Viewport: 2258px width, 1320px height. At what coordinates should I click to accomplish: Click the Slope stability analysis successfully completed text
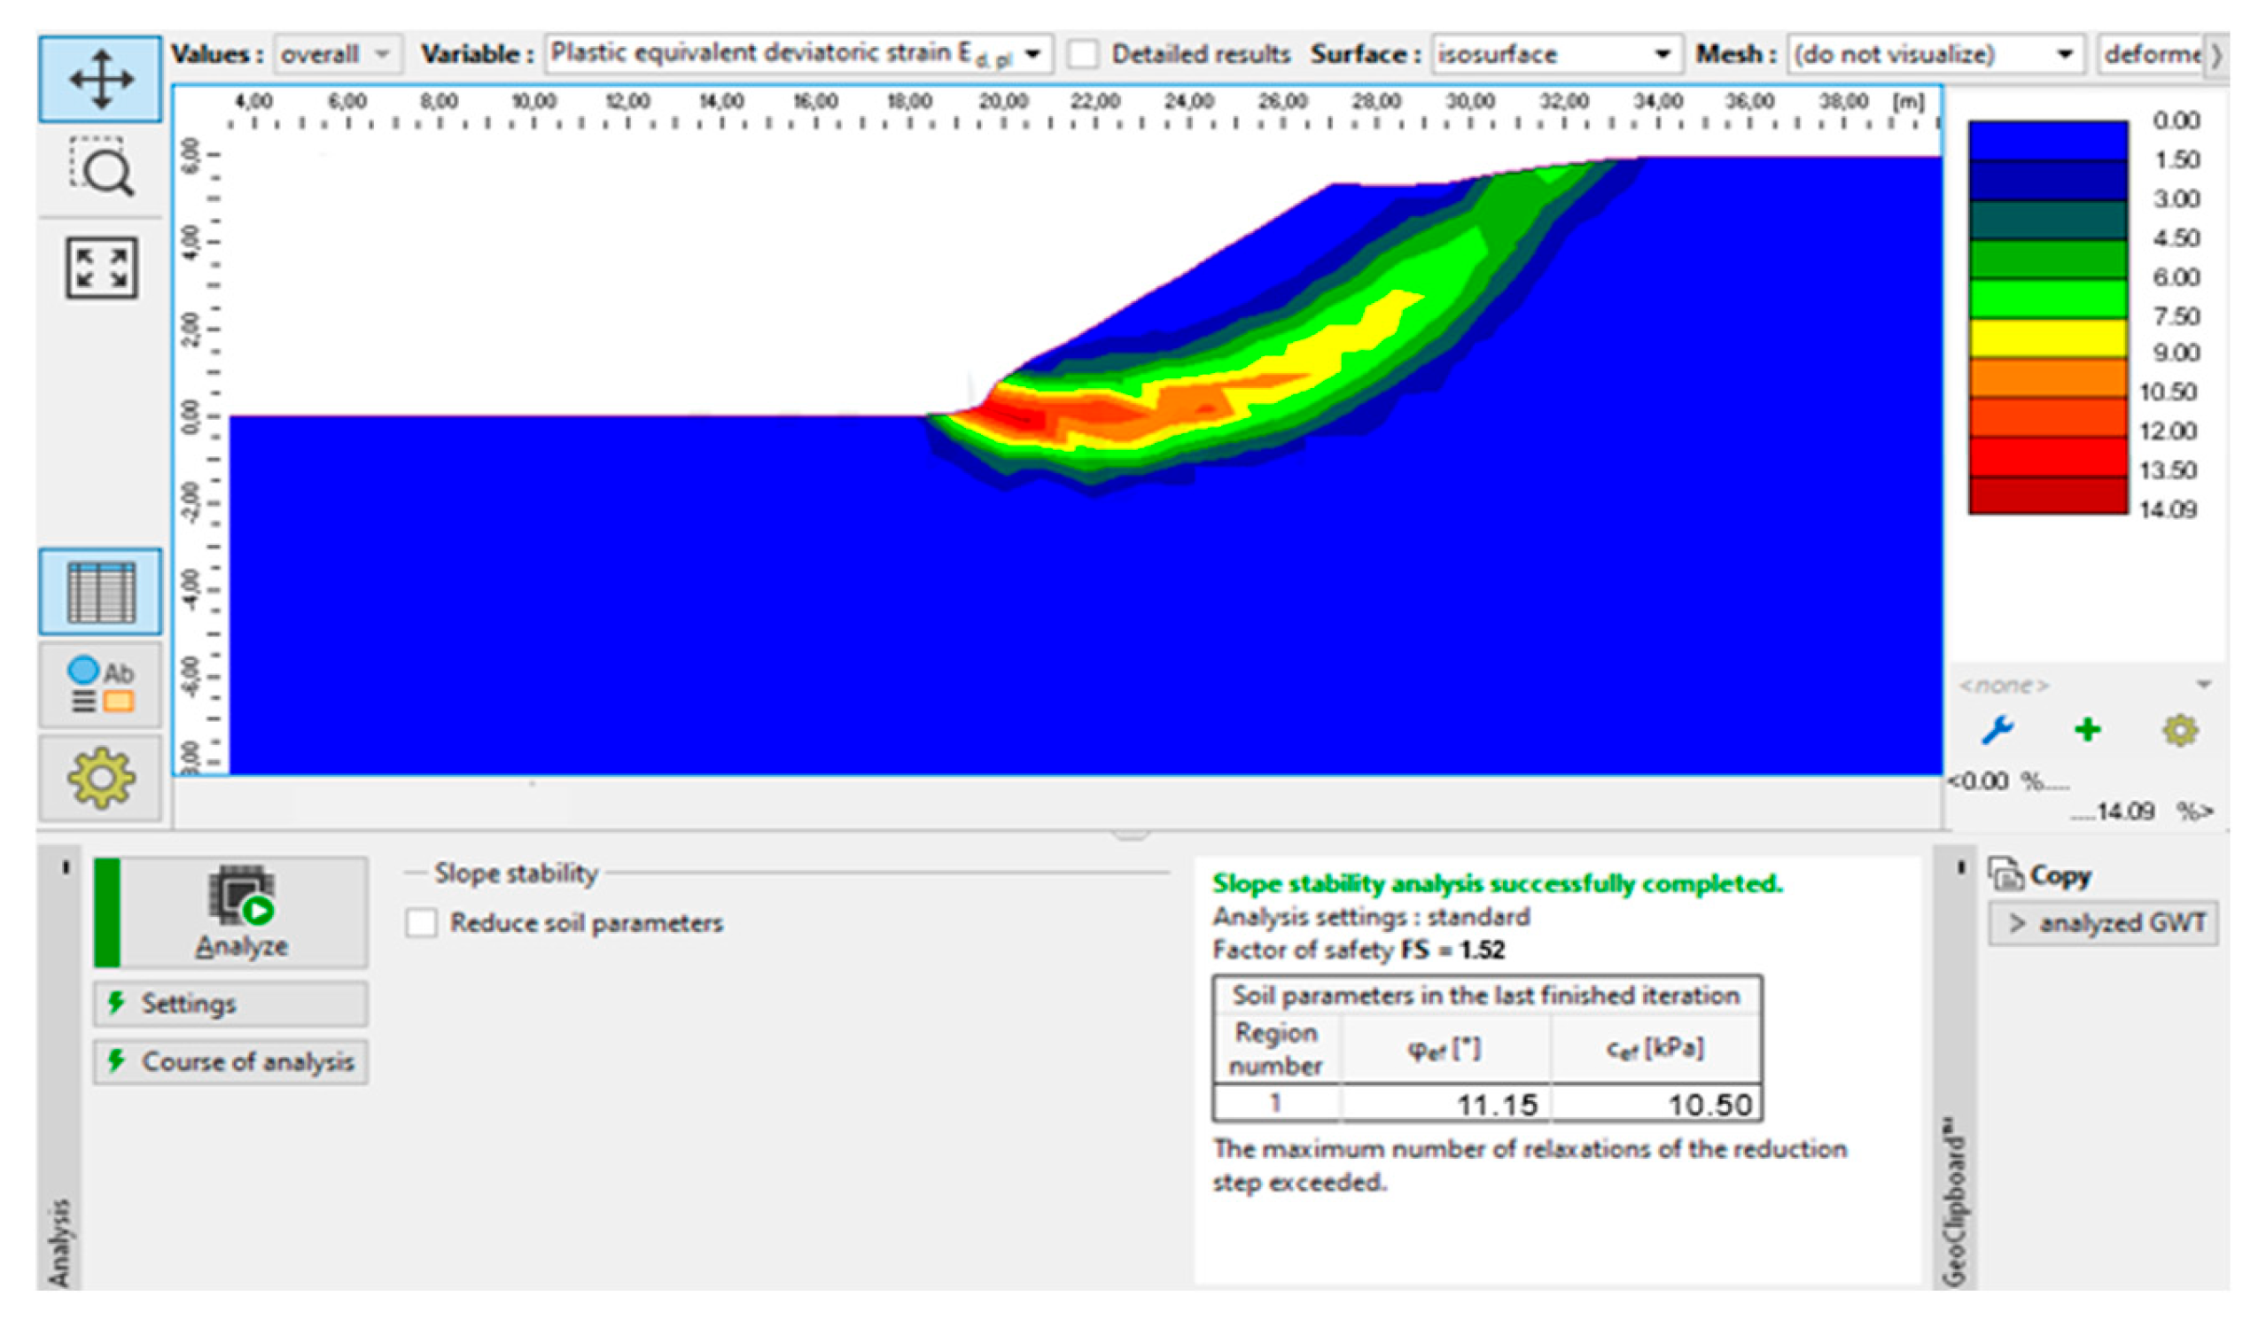[1498, 884]
